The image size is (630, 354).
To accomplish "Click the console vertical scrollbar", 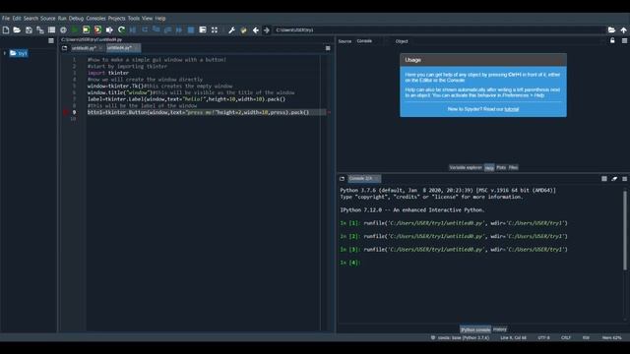I will pyautogui.click(x=625, y=230).
